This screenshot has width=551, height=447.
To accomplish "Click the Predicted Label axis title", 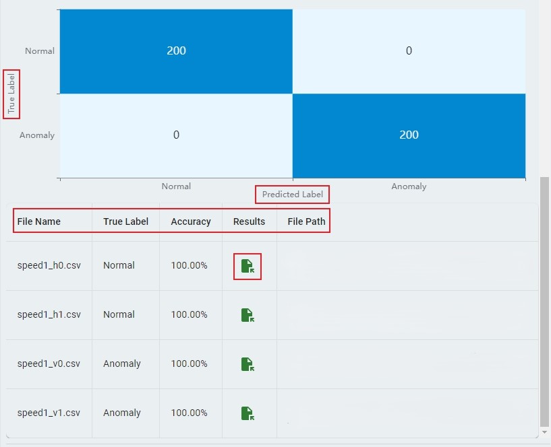I will [293, 195].
